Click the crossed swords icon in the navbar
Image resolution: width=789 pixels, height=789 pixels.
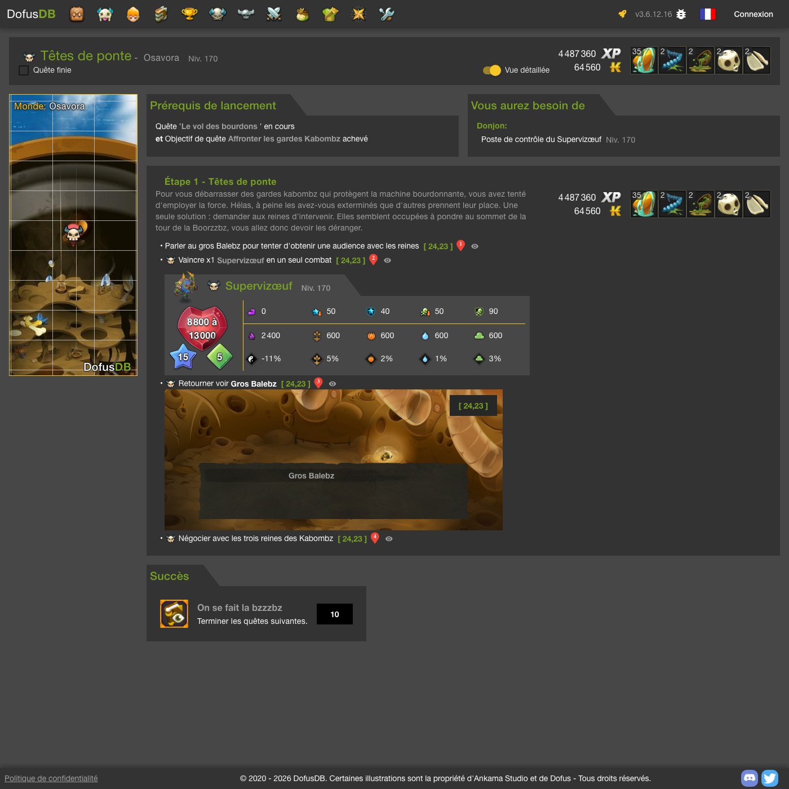(274, 14)
